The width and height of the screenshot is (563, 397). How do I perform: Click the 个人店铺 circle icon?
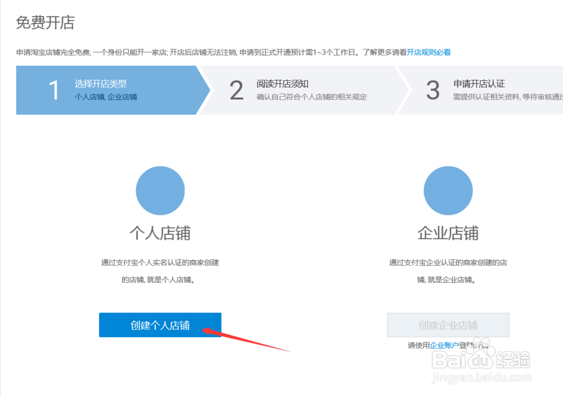coord(160,191)
